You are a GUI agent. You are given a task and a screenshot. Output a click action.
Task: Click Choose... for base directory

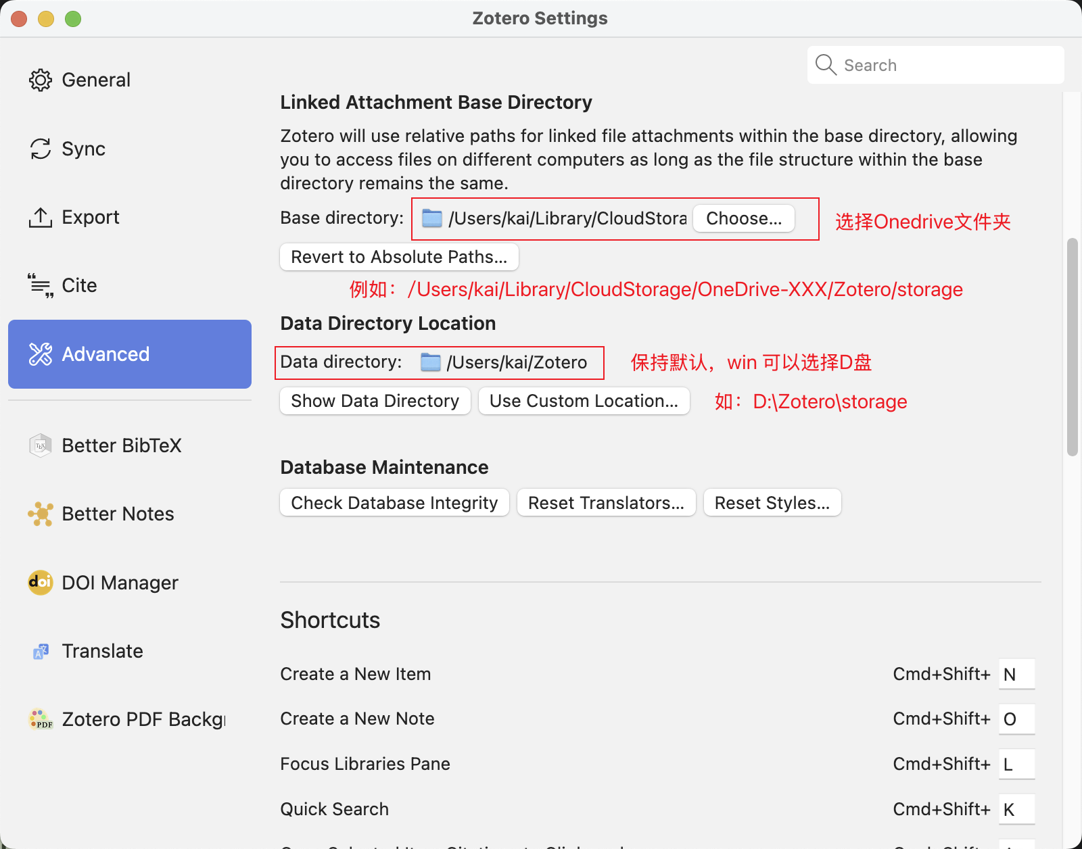[x=744, y=218]
